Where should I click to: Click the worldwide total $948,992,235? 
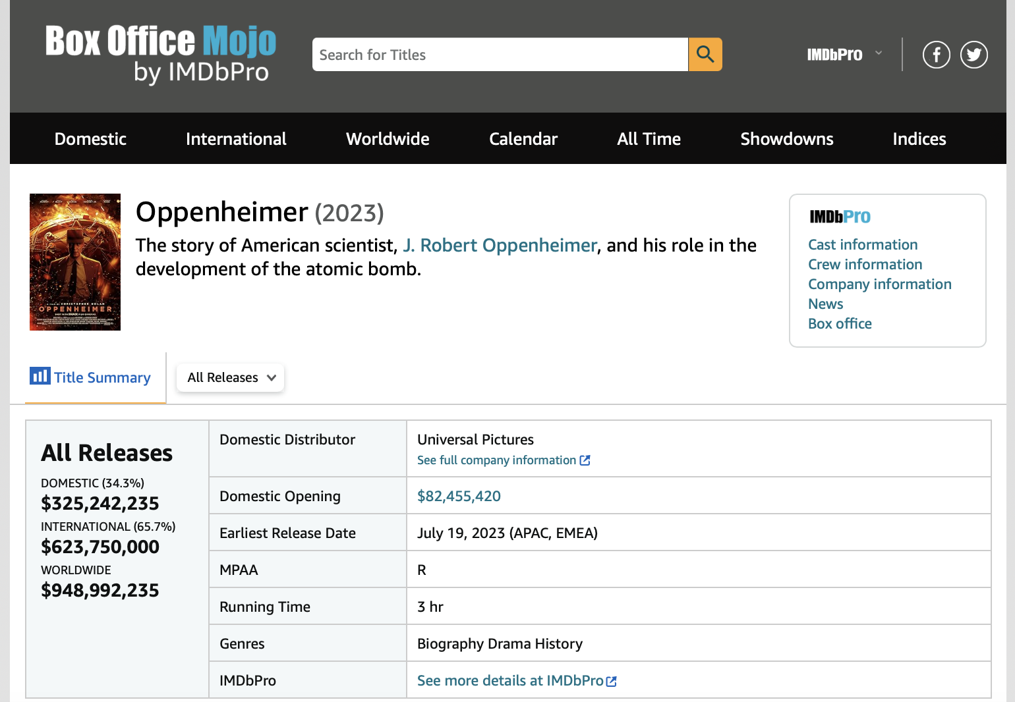(100, 591)
